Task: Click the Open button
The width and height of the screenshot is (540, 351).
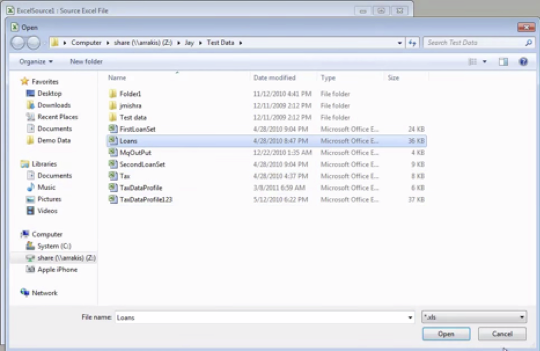Action: point(446,334)
